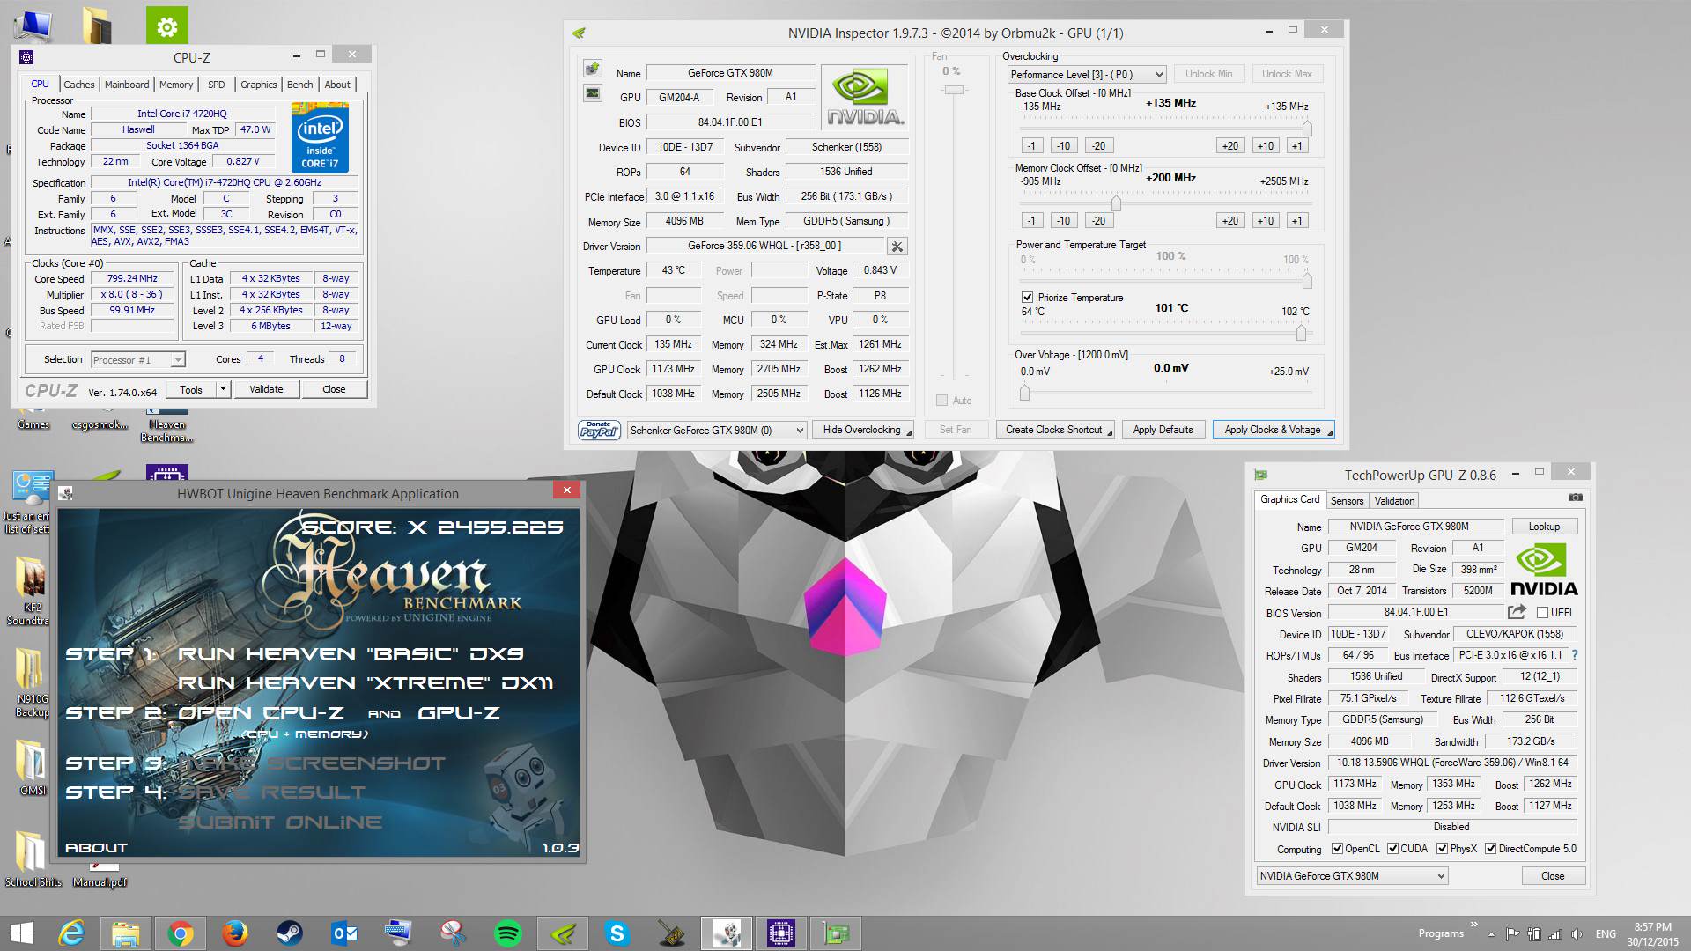Open the driver profile settings wrench icon
This screenshot has height=951, width=1691.
(897, 247)
